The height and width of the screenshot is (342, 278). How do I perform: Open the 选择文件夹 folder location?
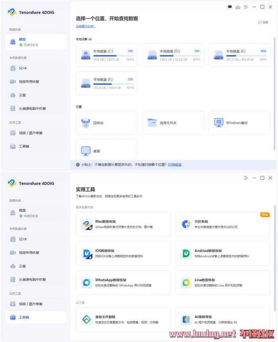click(x=173, y=123)
